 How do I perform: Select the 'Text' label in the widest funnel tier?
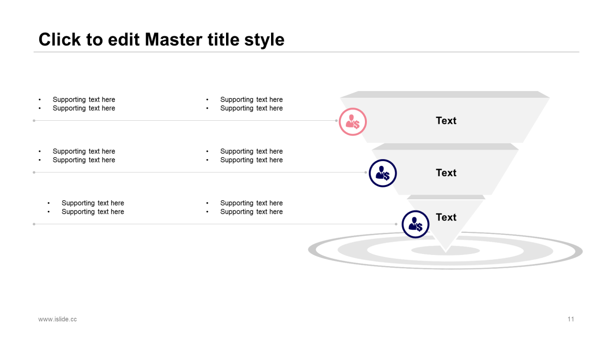[446, 121]
